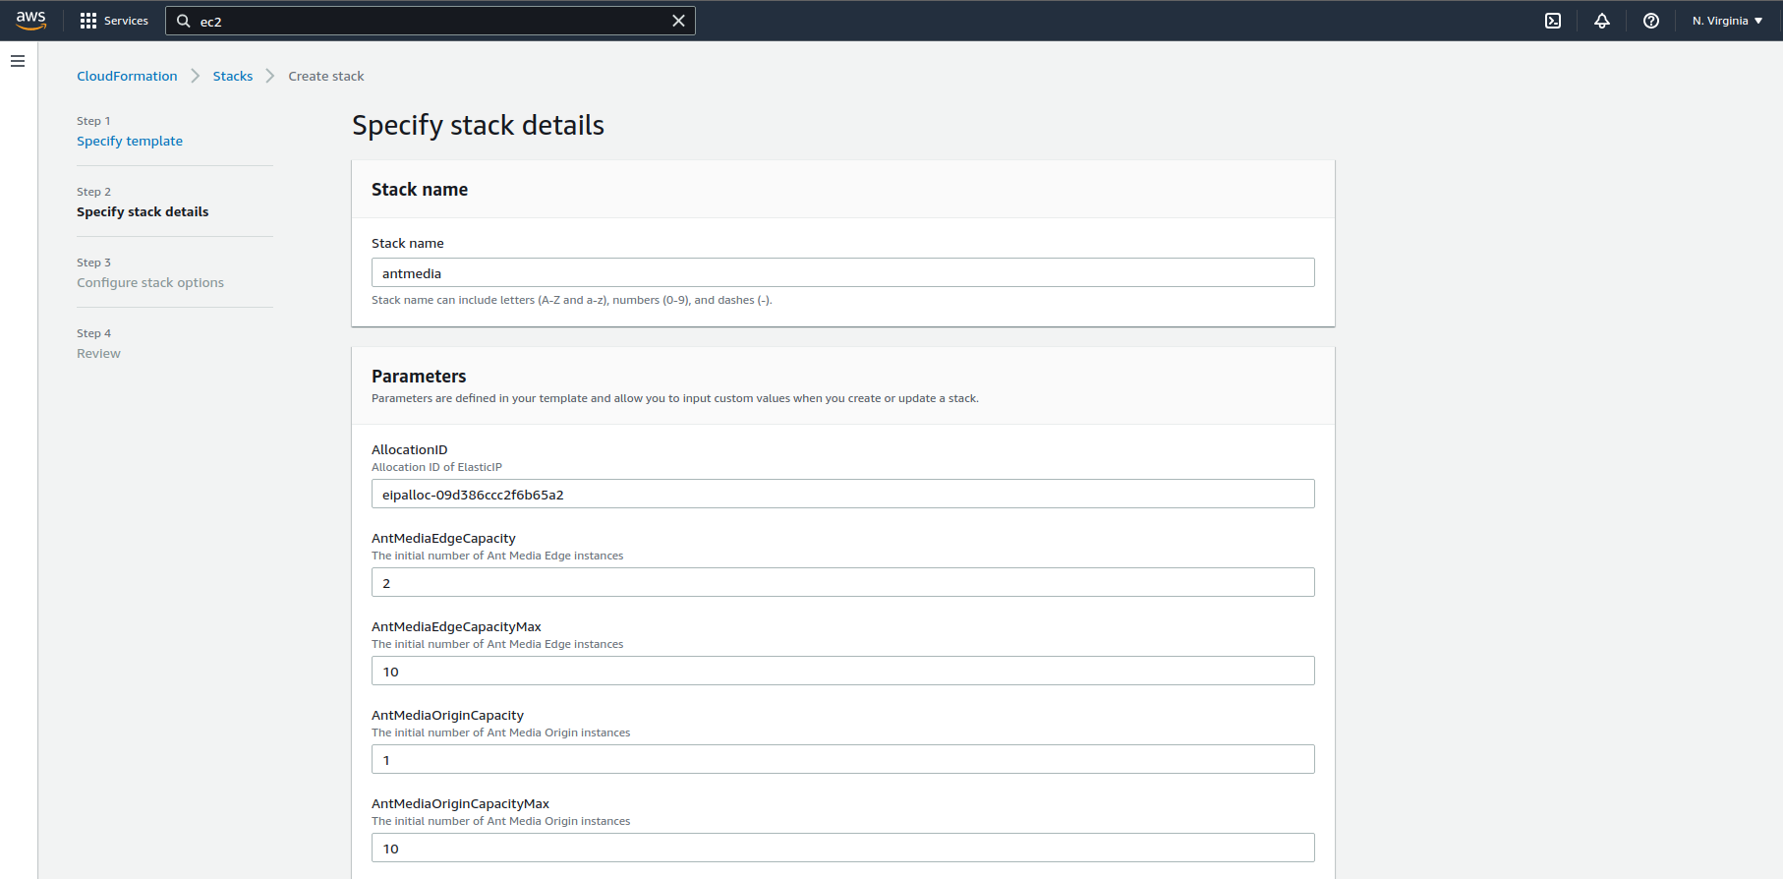Edit the AntMediaEdgeCapacityMax value
Image resolution: width=1783 pixels, height=879 pixels.
click(843, 671)
